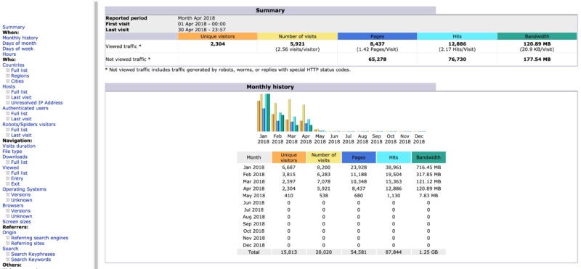This screenshot has height=269, width=581.
Task: Open Full list under Viewed
Action: 20,173
